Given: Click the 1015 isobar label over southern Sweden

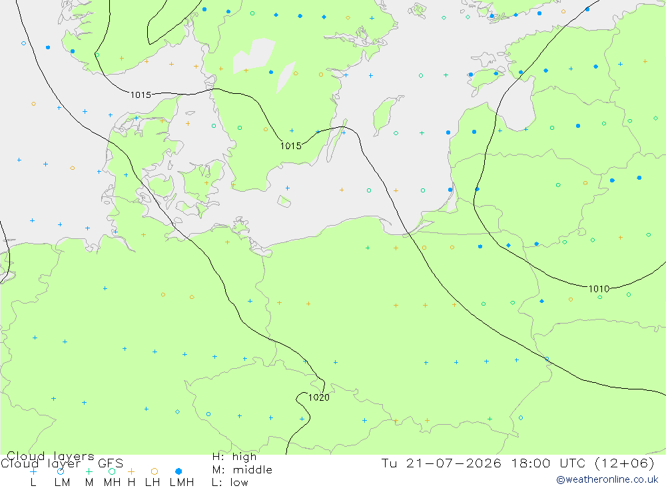Looking at the screenshot, I should 291,146.
